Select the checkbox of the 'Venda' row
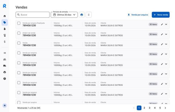 pos(19,43)
